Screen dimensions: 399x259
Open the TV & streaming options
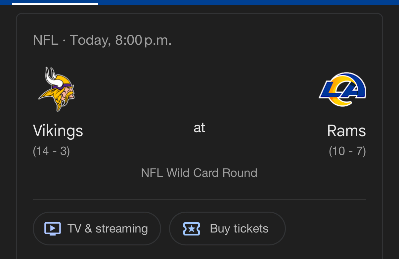coord(97,229)
